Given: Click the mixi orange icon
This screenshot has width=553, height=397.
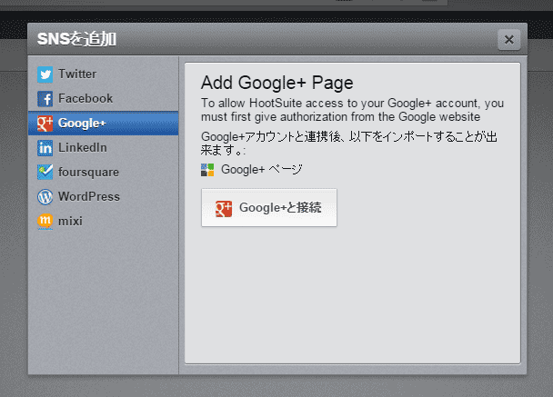Looking at the screenshot, I should (x=45, y=222).
